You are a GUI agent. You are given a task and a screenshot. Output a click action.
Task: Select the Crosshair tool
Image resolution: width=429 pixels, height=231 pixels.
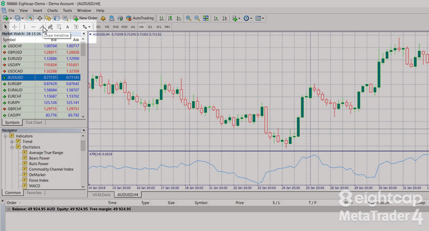click(x=15, y=27)
